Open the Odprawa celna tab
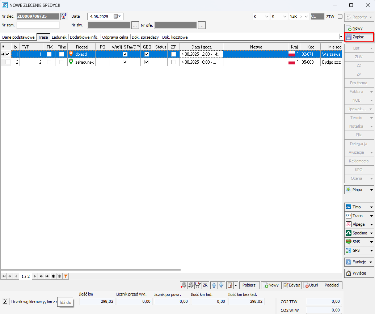Screen dimensions: 375x314 115,37
